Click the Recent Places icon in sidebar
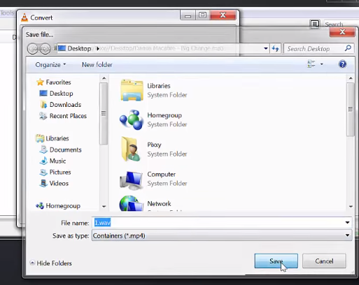This screenshot has height=285, width=359. [x=43, y=116]
